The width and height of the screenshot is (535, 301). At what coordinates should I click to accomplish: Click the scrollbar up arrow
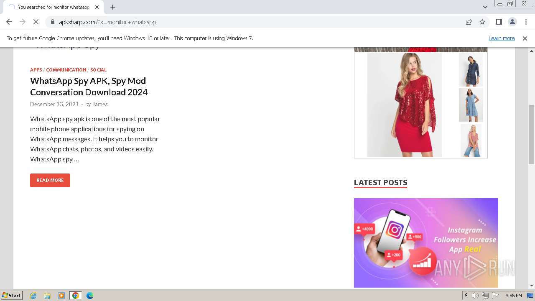point(532,50)
